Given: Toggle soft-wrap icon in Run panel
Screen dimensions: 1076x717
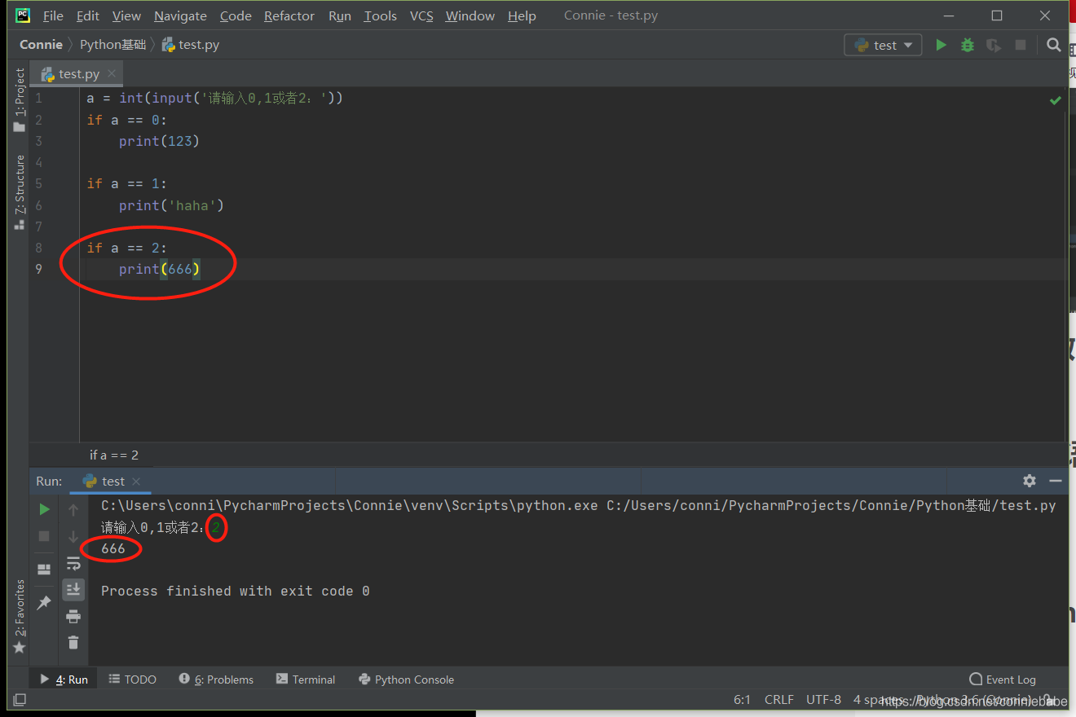Looking at the screenshot, I should coord(73,563).
